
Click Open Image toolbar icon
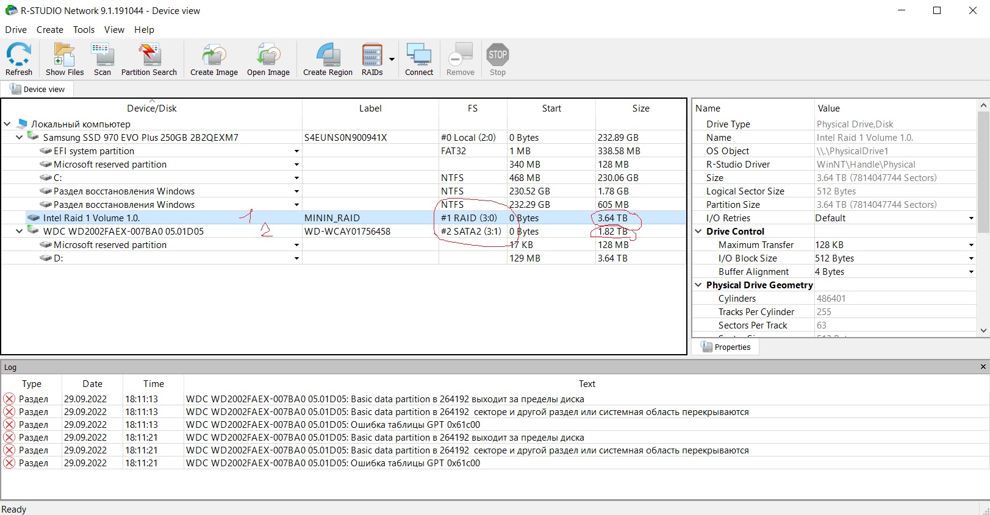(268, 59)
